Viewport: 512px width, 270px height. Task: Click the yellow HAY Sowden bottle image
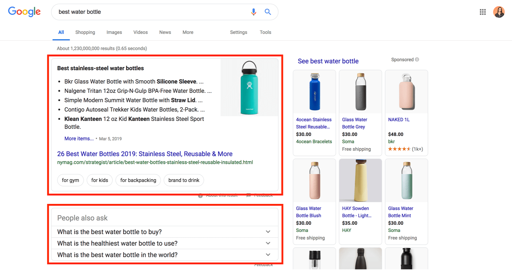pos(361,181)
